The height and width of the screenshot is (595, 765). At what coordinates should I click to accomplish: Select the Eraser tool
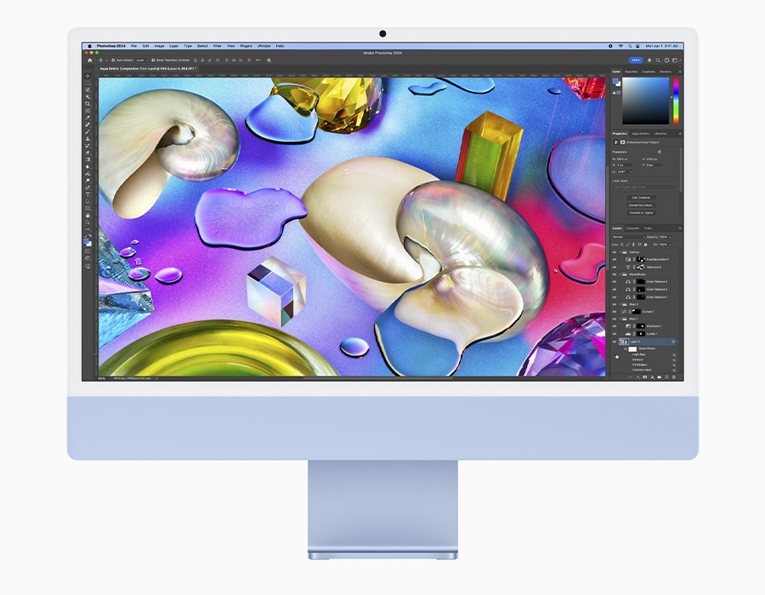click(88, 153)
